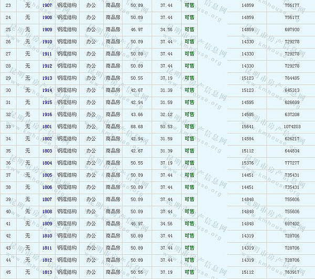Open room 1907 link
This screenshot has width=315, height=279.
(x=47, y=5)
